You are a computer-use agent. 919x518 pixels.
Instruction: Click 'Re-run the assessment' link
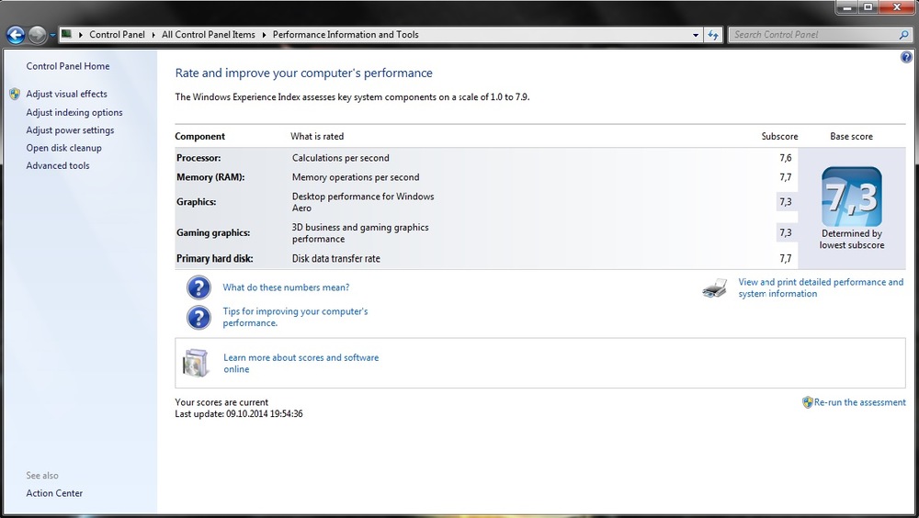click(859, 402)
